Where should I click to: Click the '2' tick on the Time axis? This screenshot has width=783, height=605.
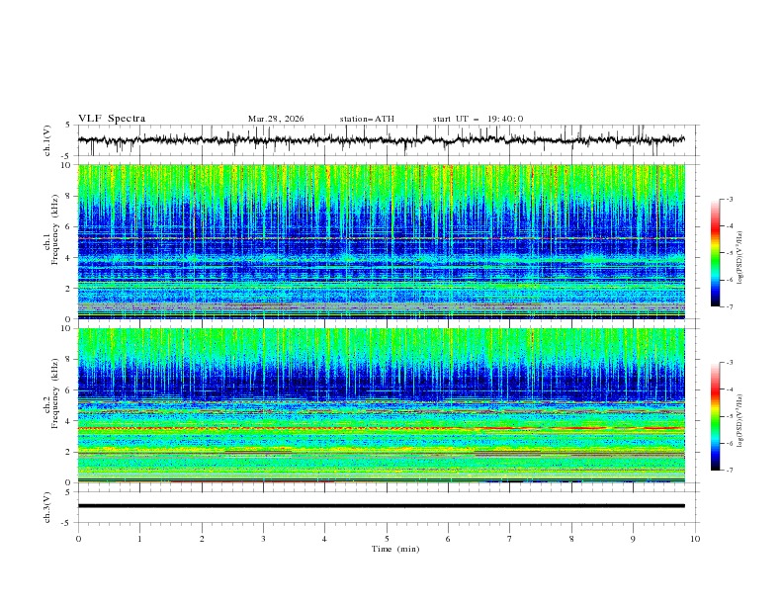[202, 539]
